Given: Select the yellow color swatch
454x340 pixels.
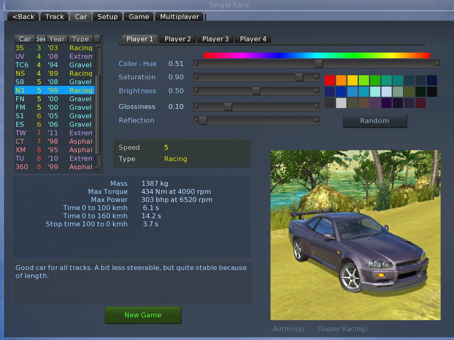Looking at the screenshot, I should pyautogui.click(x=353, y=80).
